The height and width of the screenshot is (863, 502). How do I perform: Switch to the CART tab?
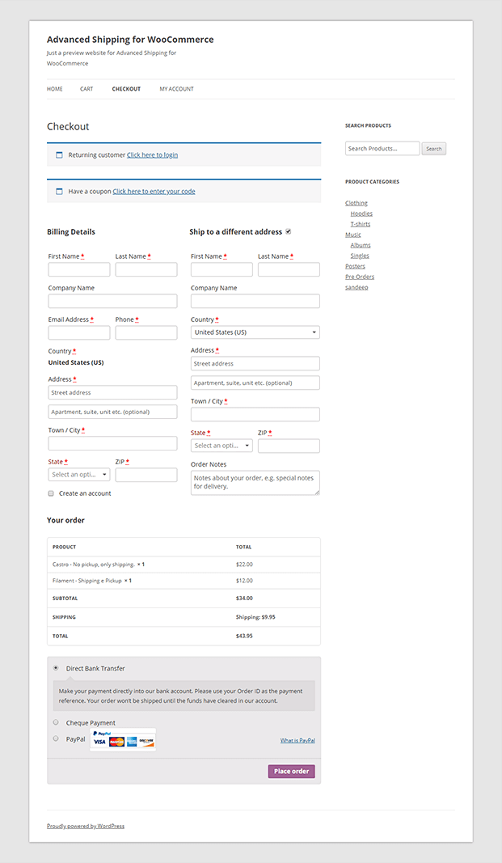click(86, 89)
